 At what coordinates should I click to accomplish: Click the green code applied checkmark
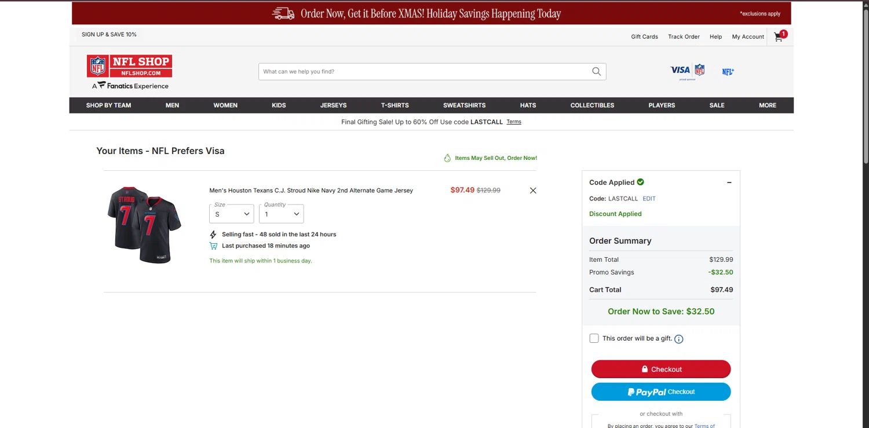pyautogui.click(x=641, y=182)
